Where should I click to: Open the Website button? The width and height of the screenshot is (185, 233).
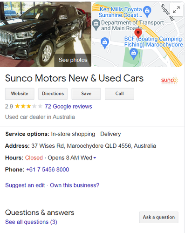click(x=20, y=94)
